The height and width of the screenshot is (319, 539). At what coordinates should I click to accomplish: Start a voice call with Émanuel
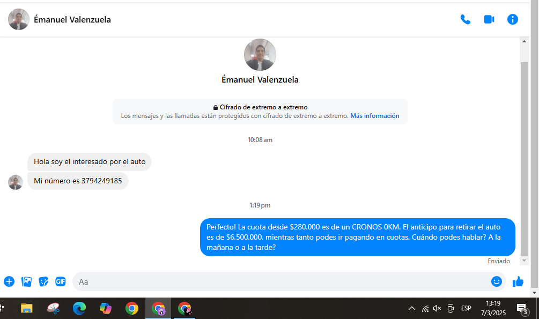coord(465,19)
